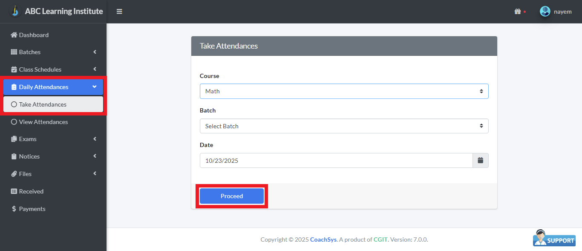Select the Take Attendances radio item

43,104
